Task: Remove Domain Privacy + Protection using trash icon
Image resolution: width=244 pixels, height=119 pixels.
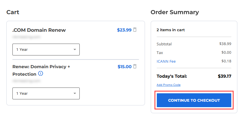Action: 135,66
